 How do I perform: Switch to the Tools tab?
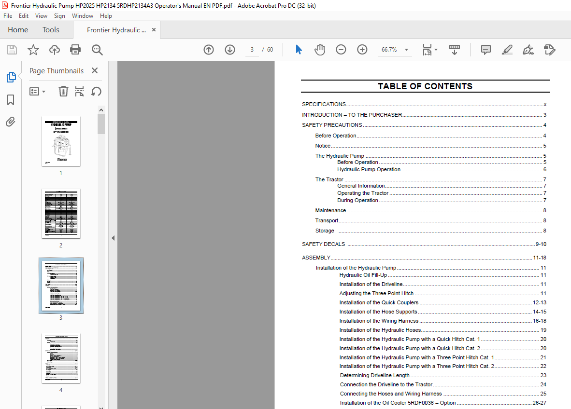pos(51,30)
